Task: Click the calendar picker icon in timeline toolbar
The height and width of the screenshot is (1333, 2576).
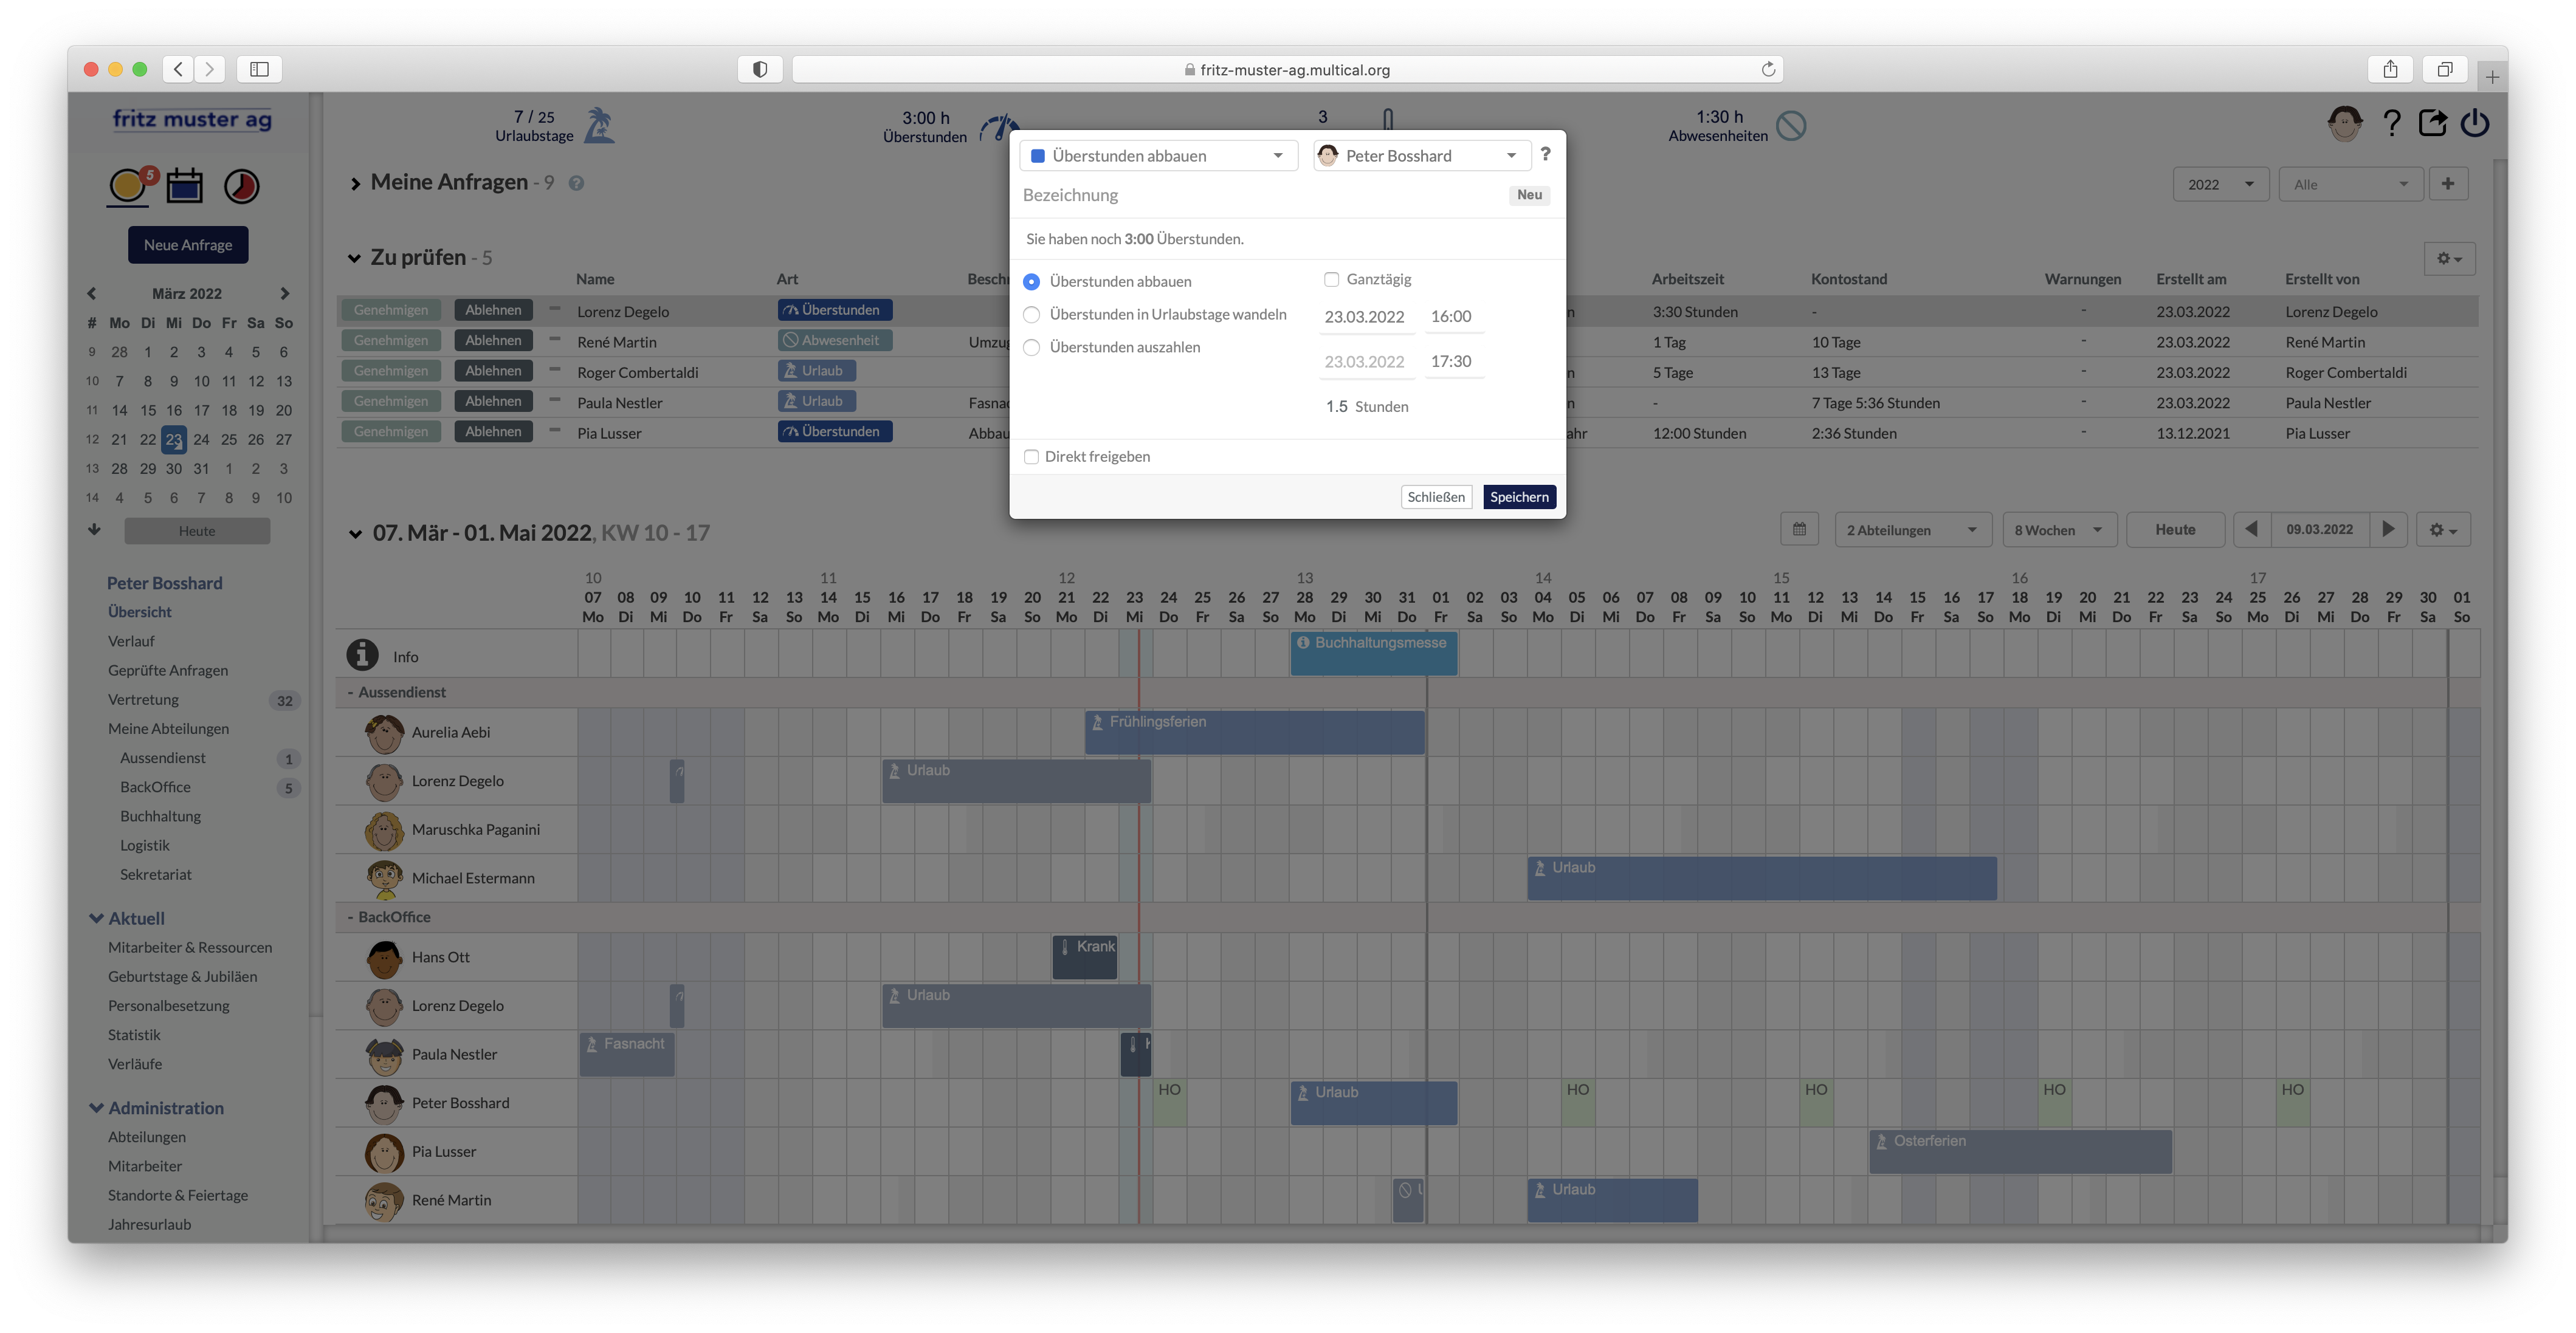Action: coord(1799,530)
